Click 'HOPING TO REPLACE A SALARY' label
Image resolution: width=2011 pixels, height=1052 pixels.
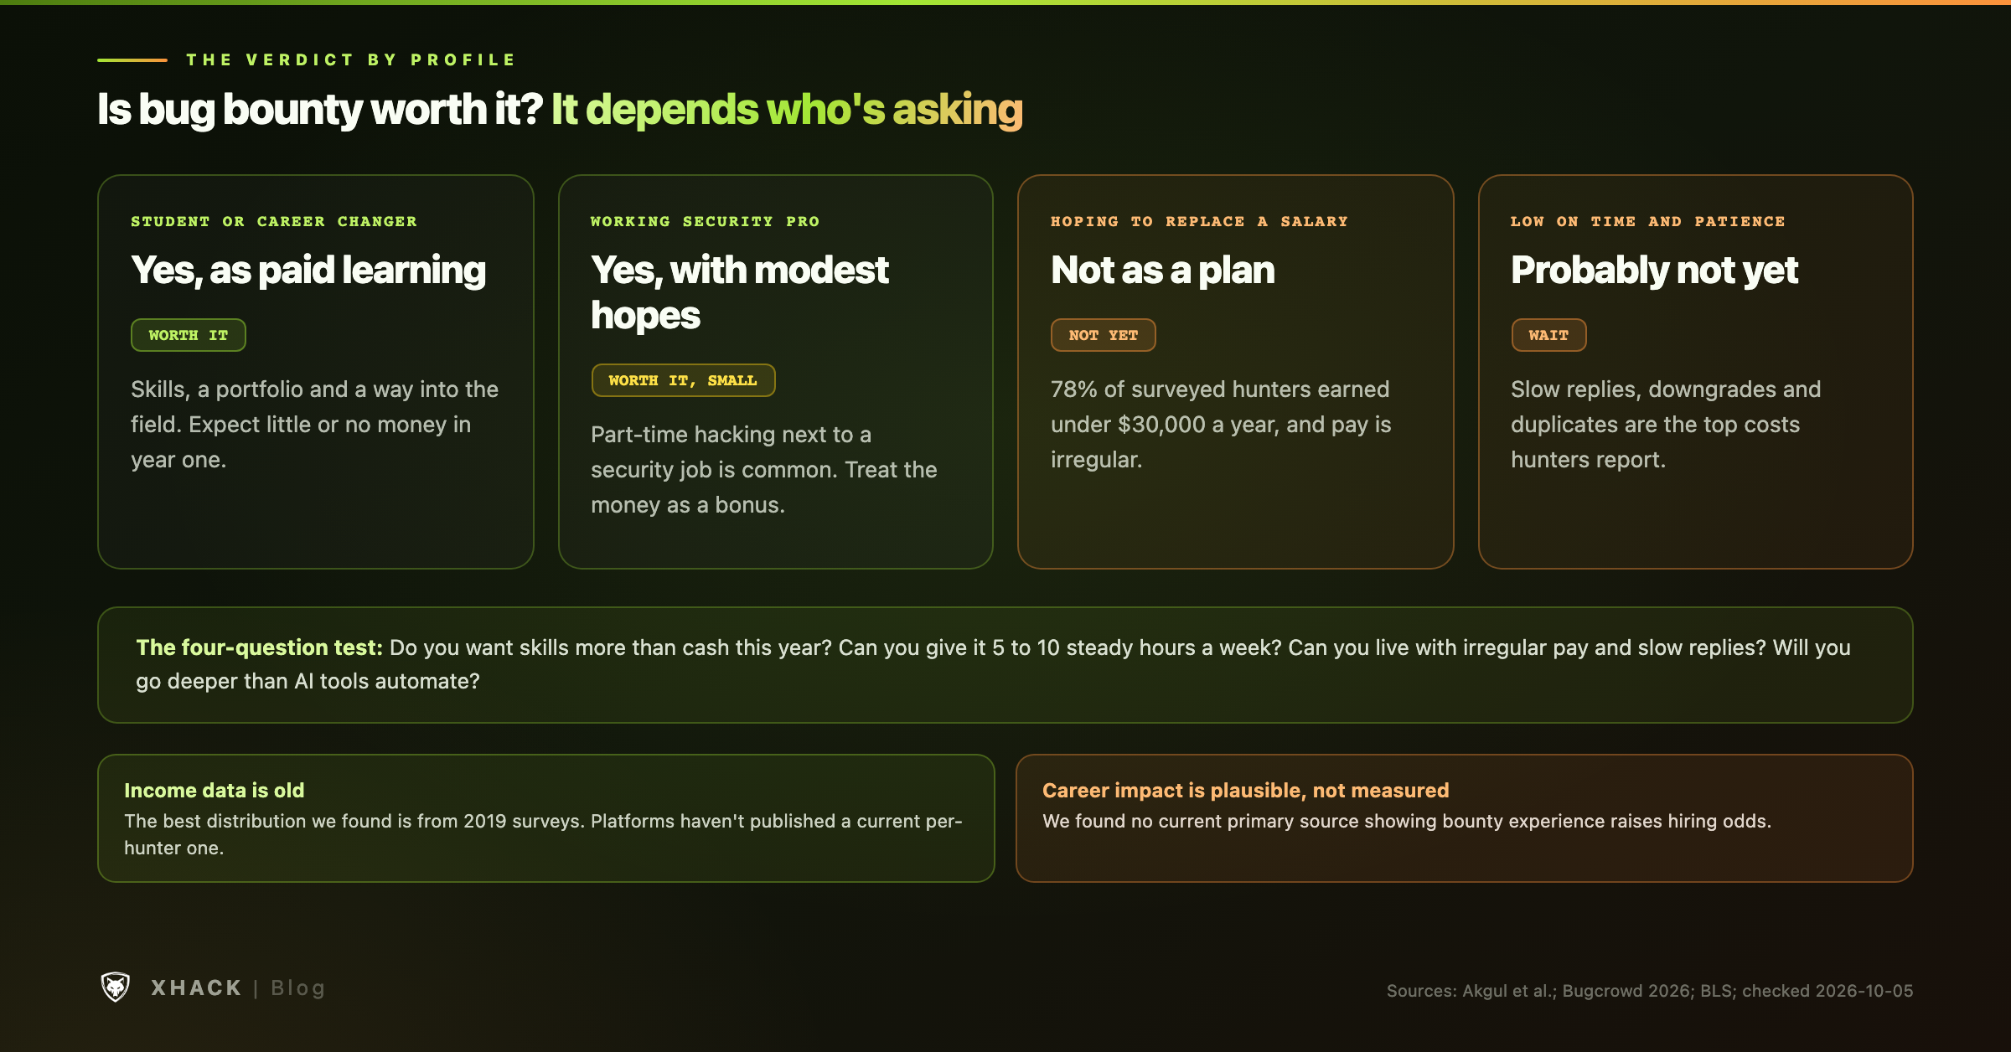click(x=1200, y=221)
